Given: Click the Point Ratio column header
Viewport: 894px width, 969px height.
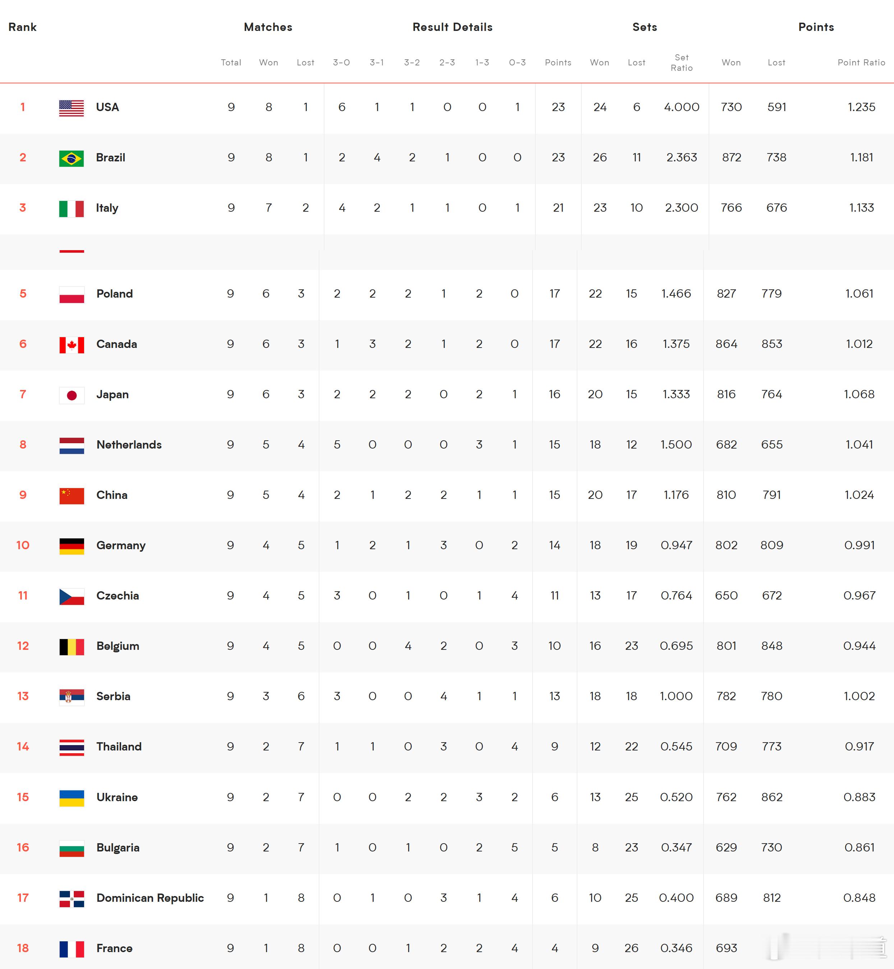Looking at the screenshot, I should tap(862, 63).
